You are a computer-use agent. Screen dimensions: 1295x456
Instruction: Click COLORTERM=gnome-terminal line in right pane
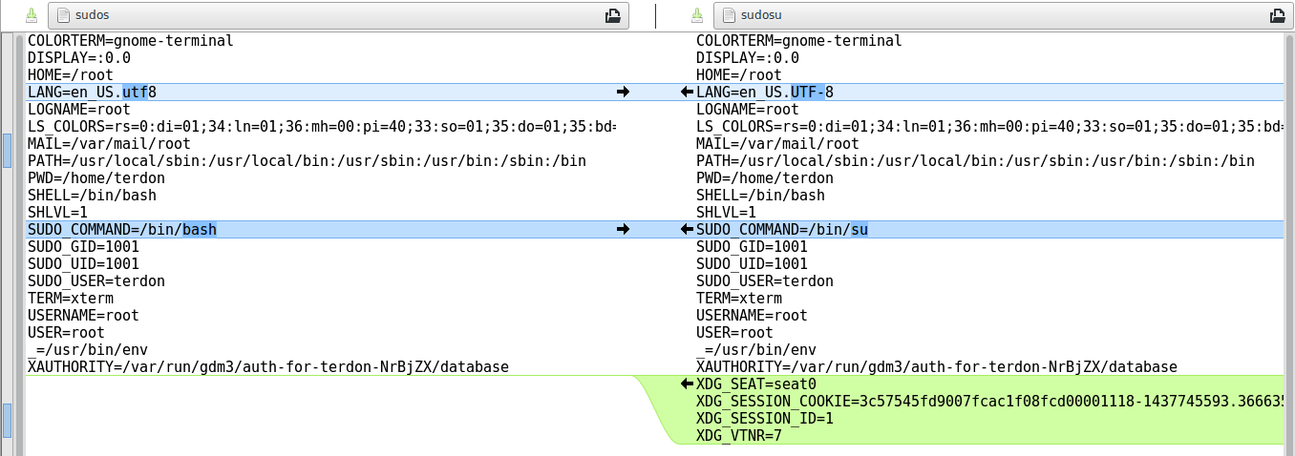coord(799,41)
